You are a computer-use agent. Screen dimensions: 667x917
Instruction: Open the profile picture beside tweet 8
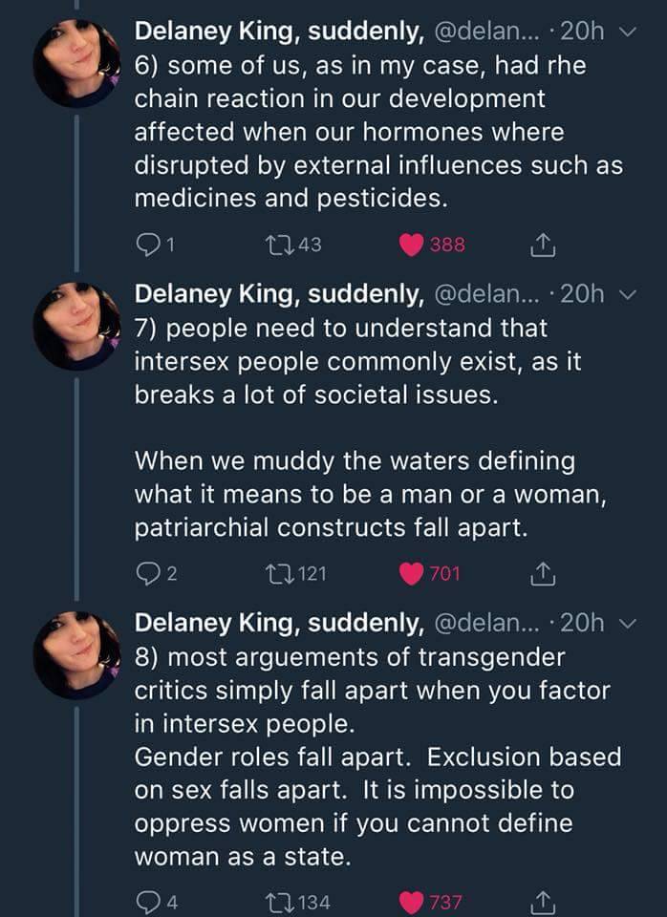[x=76, y=654]
